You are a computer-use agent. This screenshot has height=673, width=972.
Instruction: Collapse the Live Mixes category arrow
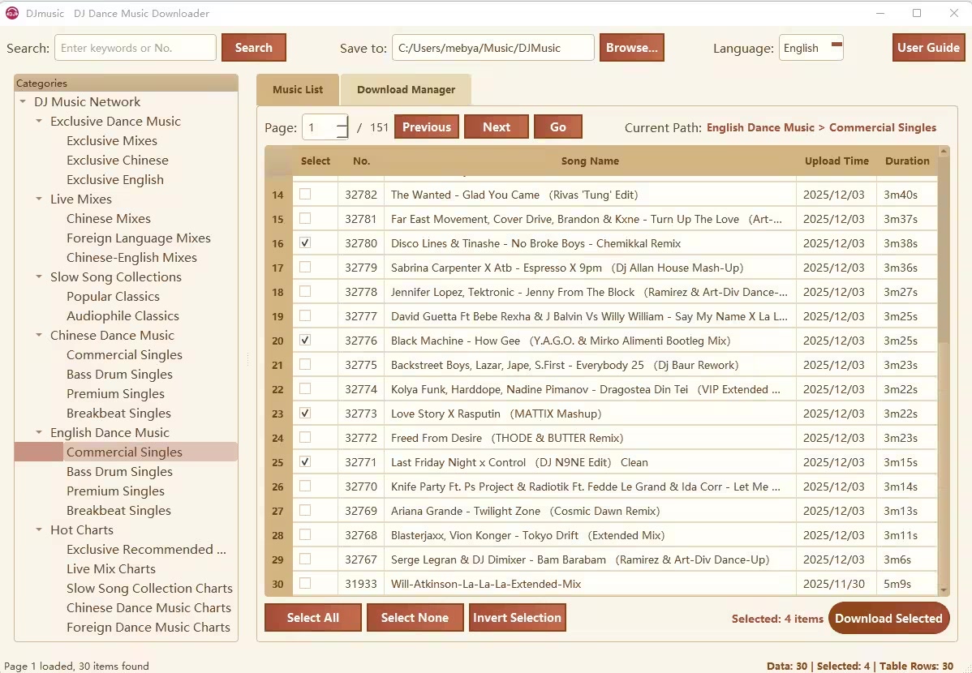[x=39, y=199]
